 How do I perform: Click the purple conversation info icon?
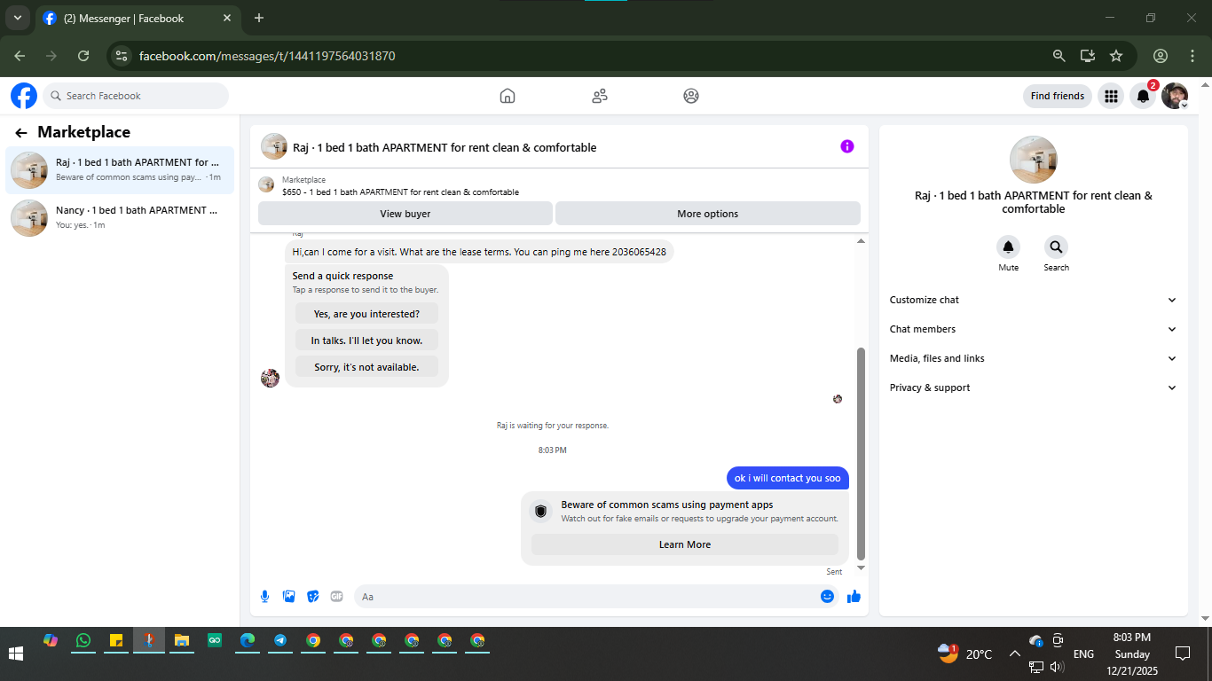[847, 146]
